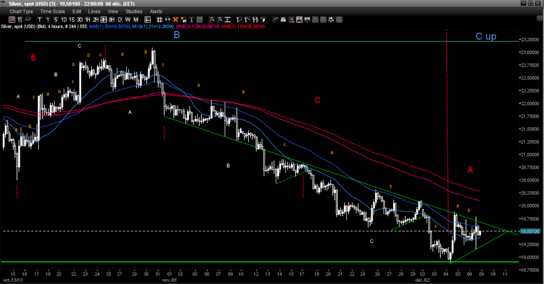Zoom in with the magnifier plus icon

tap(211, 20)
